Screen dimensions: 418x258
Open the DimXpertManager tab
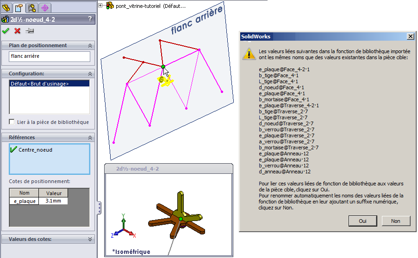pos(45,8)
